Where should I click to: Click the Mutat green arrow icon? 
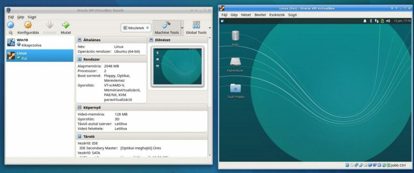click(66, 25)
